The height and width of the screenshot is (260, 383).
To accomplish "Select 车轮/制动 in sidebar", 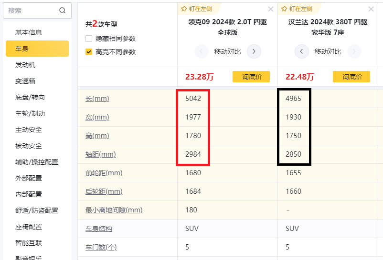I will pos(30,113).
